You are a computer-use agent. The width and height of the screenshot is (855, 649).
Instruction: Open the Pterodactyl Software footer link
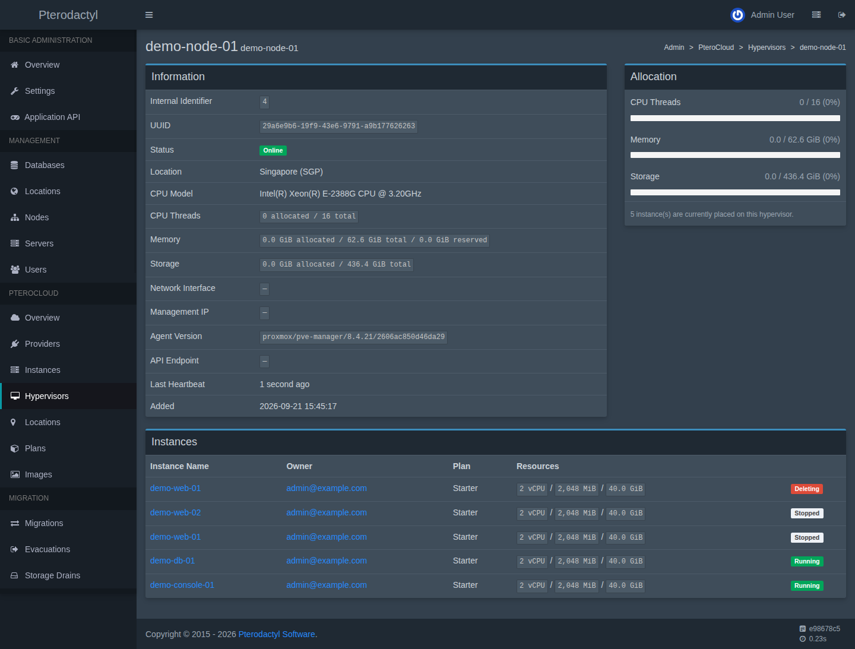coord(277,634)
